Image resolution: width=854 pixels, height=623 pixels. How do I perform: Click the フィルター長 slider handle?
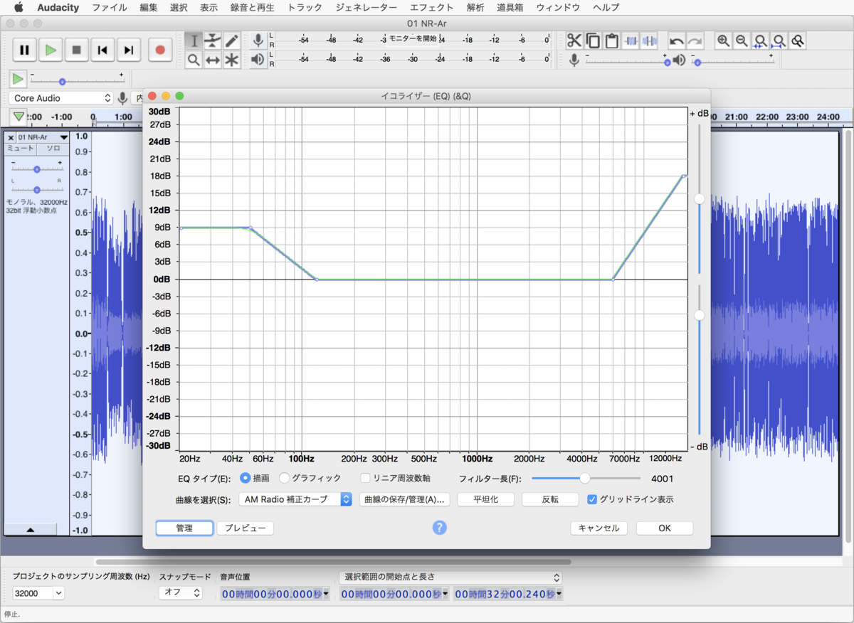[585, 478]
